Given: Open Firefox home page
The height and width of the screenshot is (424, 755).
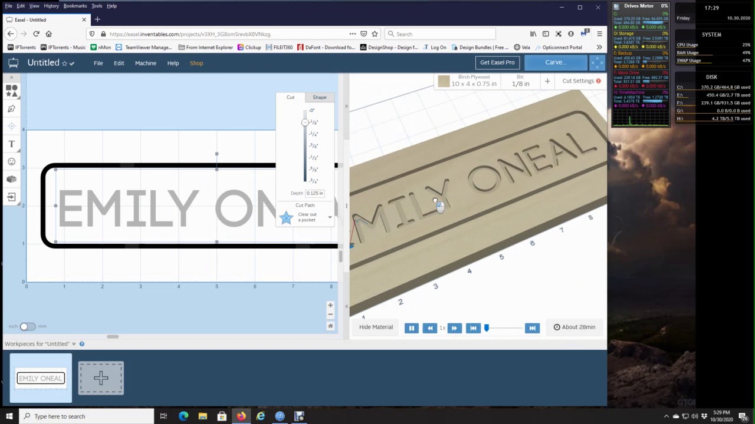Looking at the screenshot, I should click(49, 34).
